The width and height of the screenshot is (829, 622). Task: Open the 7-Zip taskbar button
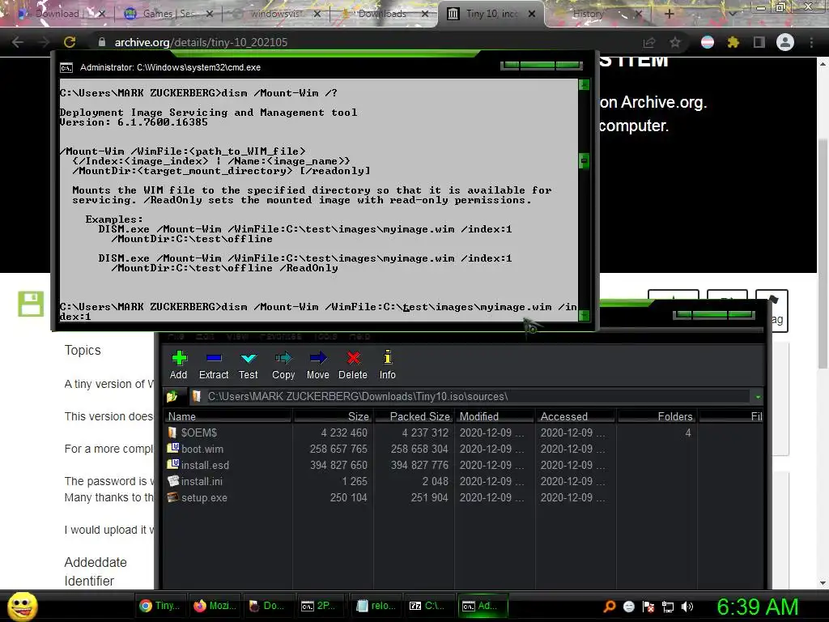point(428,606)
